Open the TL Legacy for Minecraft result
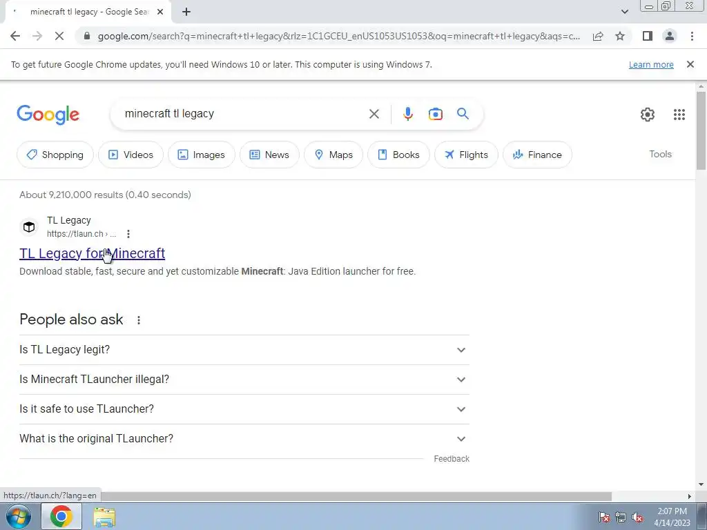The height and width of the screenshot is (530, 707). click(x=92, y=253)
